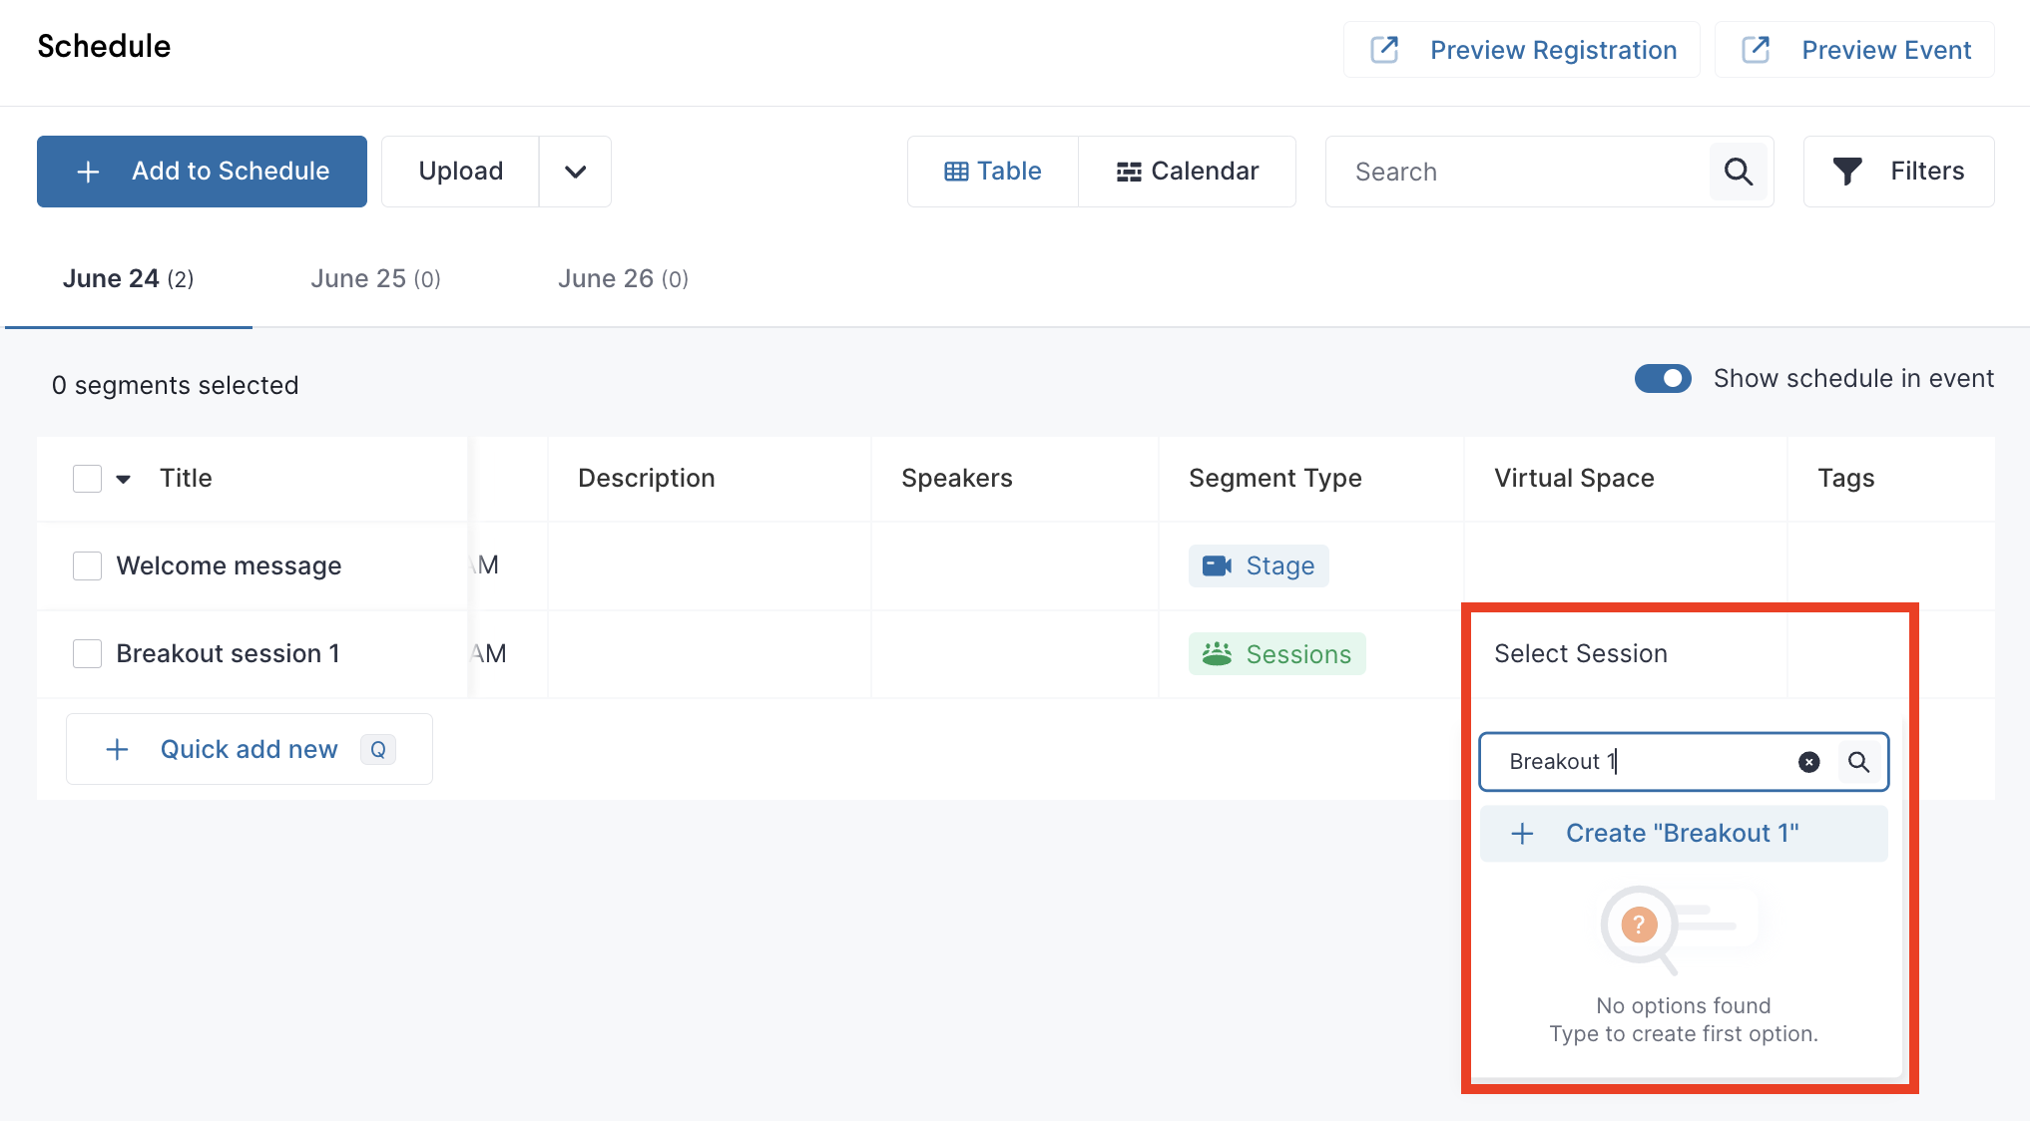Toggle Show schedule in event switch
Viewport: 2030px width, 1121px height.
pos(1663,379)
